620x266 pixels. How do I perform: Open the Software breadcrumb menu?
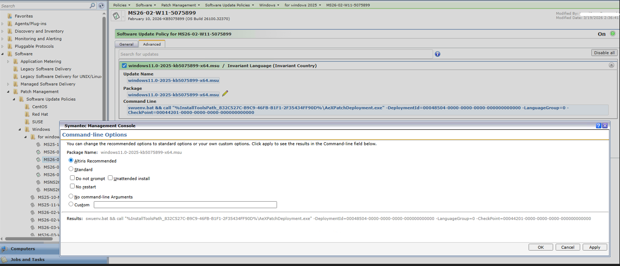tap(146, 5)
